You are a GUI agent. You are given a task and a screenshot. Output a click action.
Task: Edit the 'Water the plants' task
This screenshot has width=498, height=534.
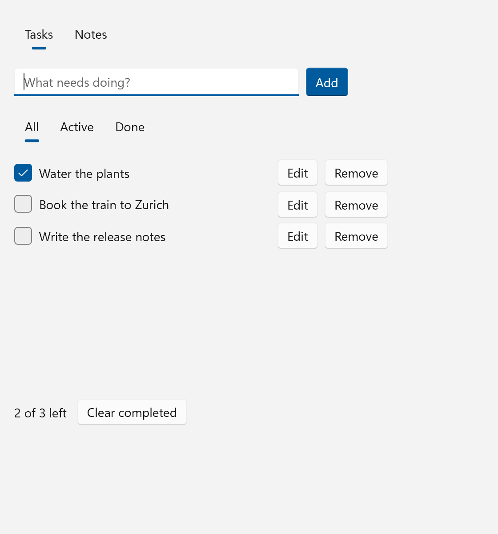pyautogui.click(x=298, y=173)
